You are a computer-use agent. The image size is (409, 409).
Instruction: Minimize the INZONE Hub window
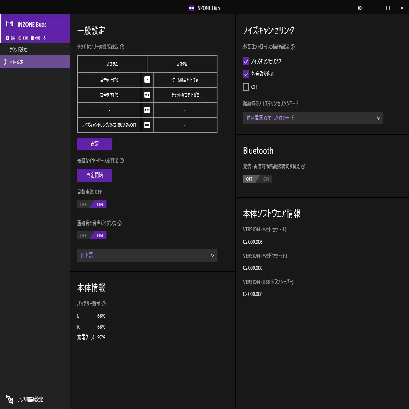[374, 8]
